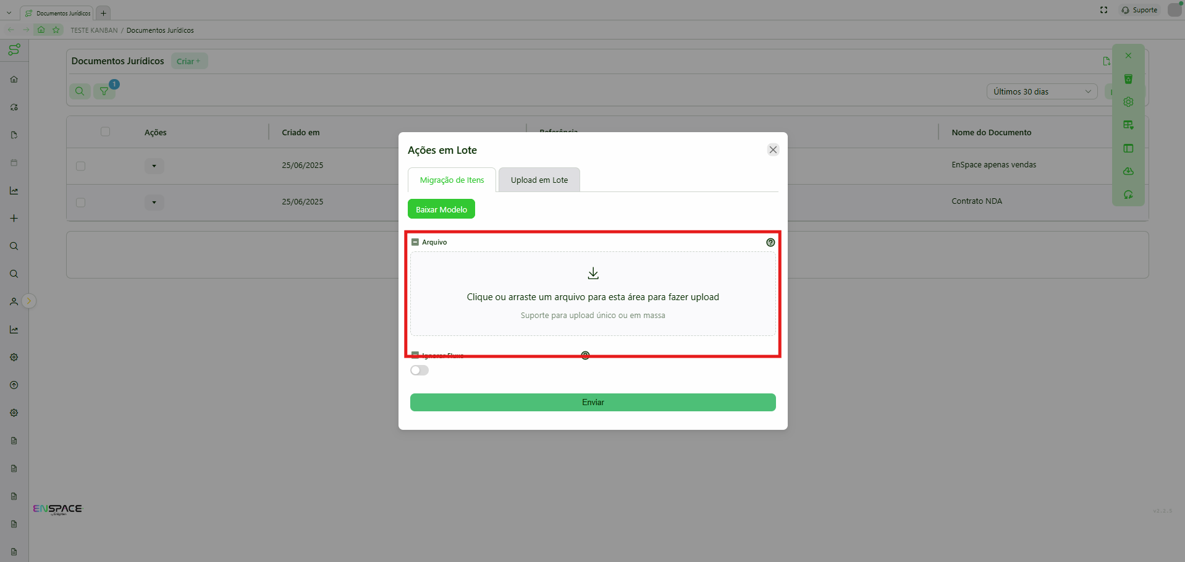Click the recycle trash bin icon
Screen dimensions: 1185x562
tap(1128, 79)
